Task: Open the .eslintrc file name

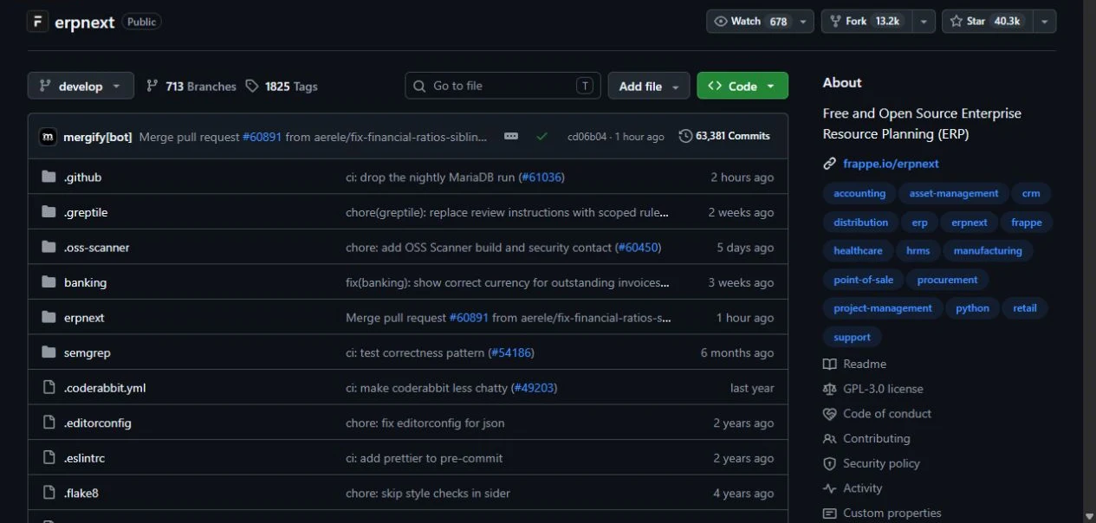Action: 85,458
